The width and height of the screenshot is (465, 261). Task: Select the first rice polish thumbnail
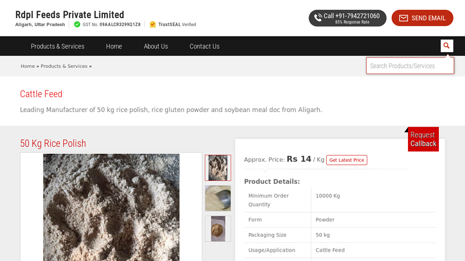(x=218, y=168)
